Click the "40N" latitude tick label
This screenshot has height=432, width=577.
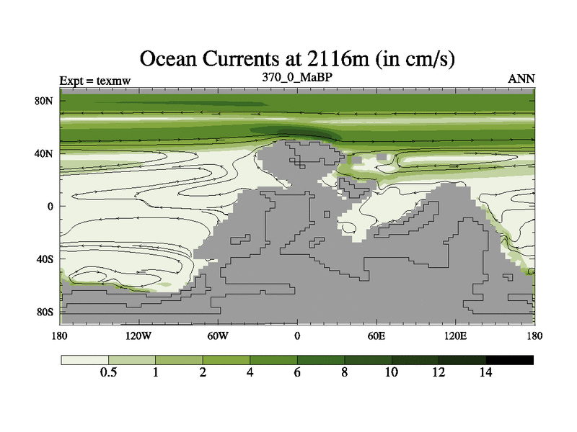[x=45, y=153]
